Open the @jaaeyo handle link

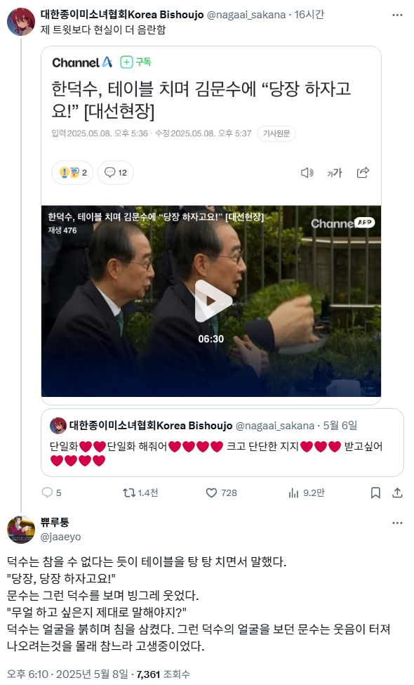coord(60,537)
